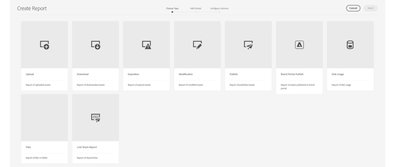395x167 pixels.
Task: Click 'Report of modified assets' description
Action: point(191,85)
